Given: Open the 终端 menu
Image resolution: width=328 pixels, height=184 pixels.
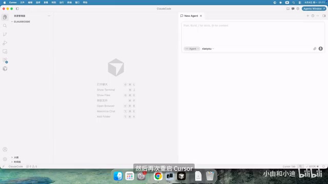Looking at the screenshot, I should (70, 3).
